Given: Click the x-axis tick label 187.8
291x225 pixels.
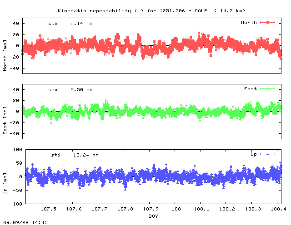Looking at the screenshot, I should (125, 209).
